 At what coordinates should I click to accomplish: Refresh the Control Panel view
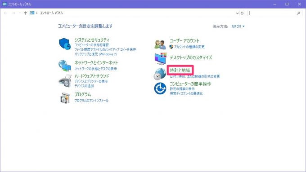pos(242,13)
